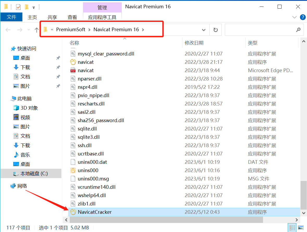307x232 pixels.
Task: Click the search magnifier icon
Action: coord(298,30)
